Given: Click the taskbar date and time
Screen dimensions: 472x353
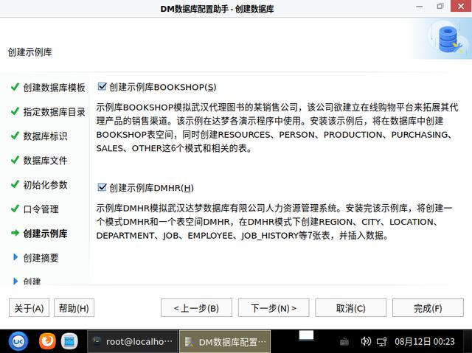Looking at the screenshot, I should click(425, 341).
